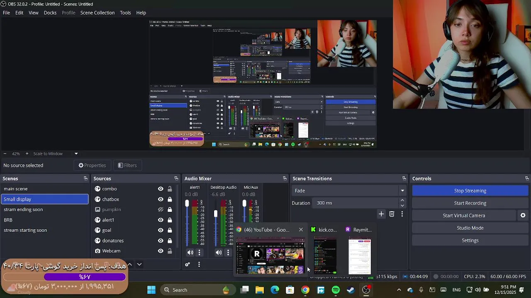This screenshot has width=531, height=298.
Task: Zoom out the preview with minus
Action: click(5, 154)
